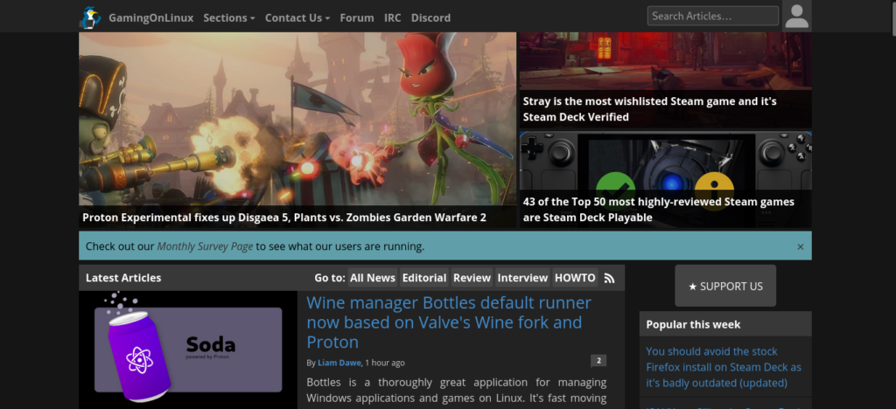
Task: Open author Liam Dawe's profile
Action: coord(339,363)
